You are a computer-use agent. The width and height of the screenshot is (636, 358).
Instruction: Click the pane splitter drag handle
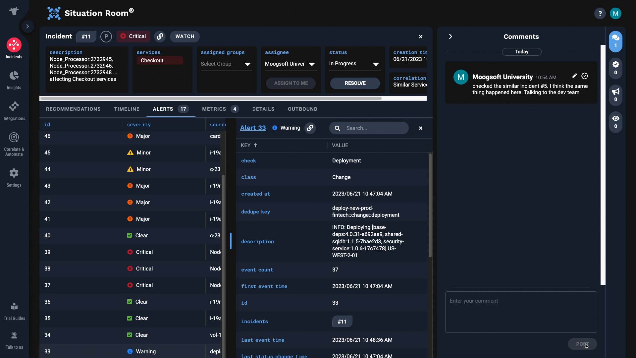pos(231,241)
